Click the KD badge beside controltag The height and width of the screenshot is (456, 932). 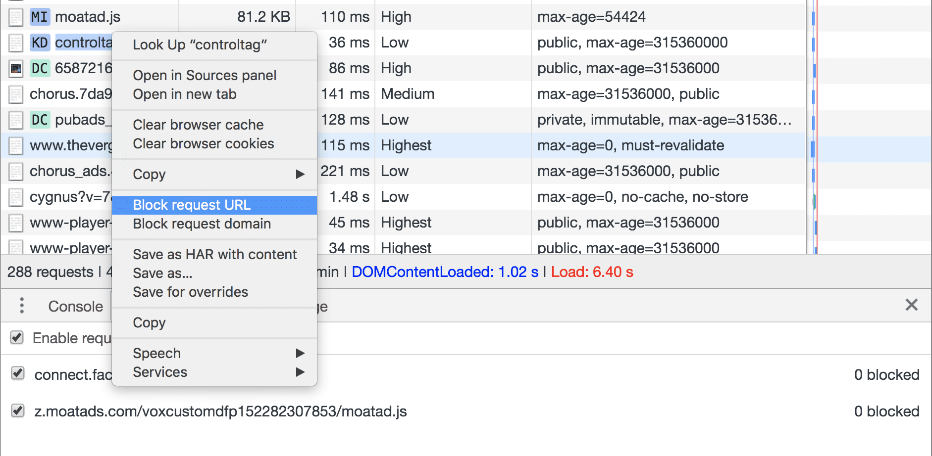(39, 43)
